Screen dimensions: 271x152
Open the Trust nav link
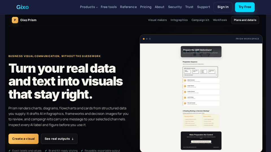(189, 7)
